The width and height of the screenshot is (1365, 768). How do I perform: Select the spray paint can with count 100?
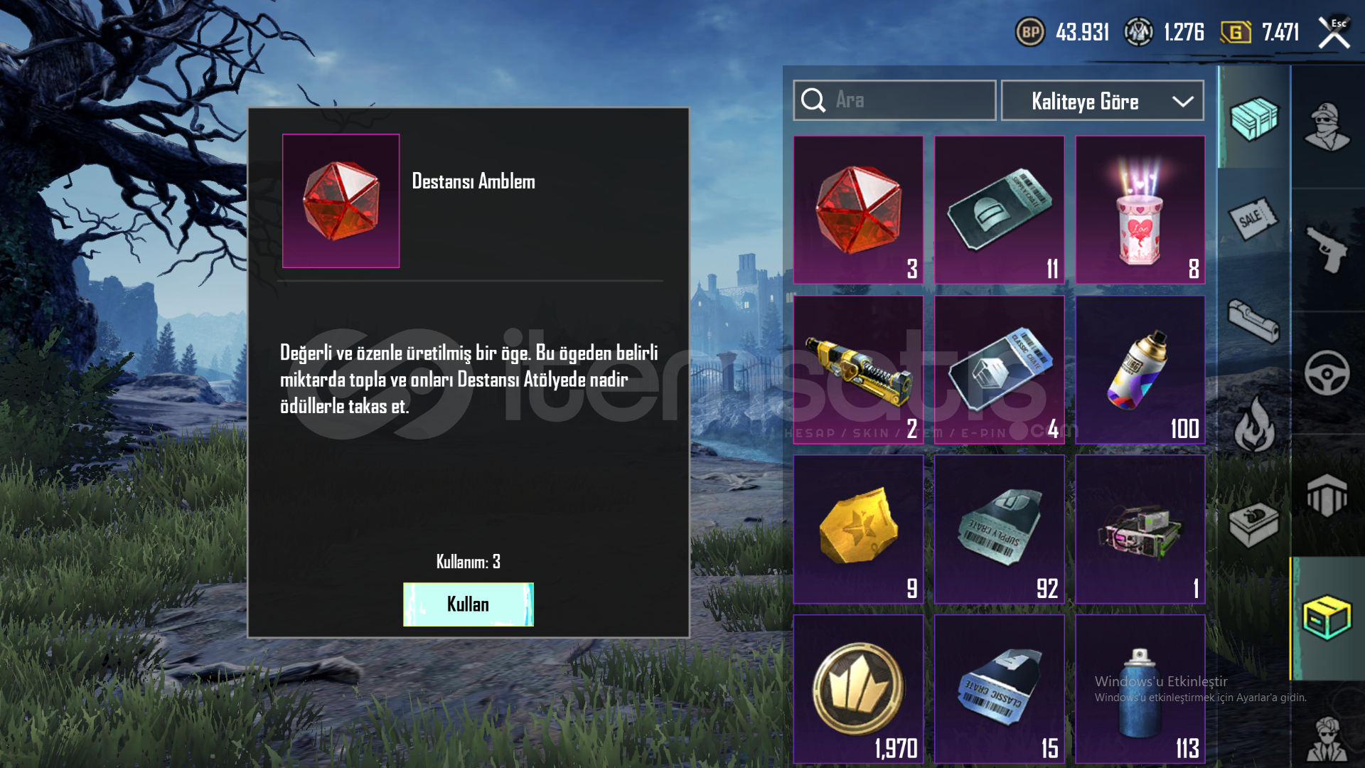[x=1140, y=370]
